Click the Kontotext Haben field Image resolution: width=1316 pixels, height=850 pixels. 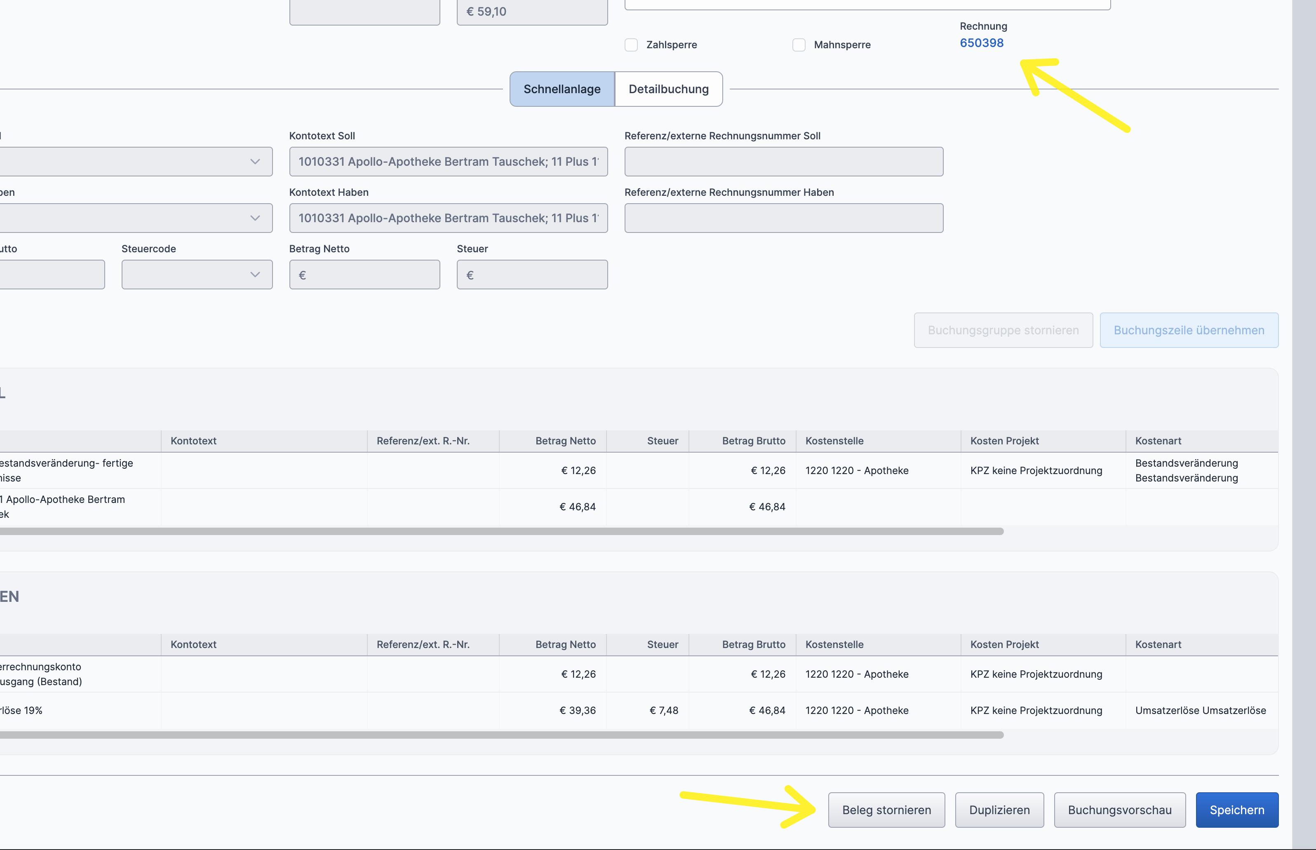click(448, 218)
